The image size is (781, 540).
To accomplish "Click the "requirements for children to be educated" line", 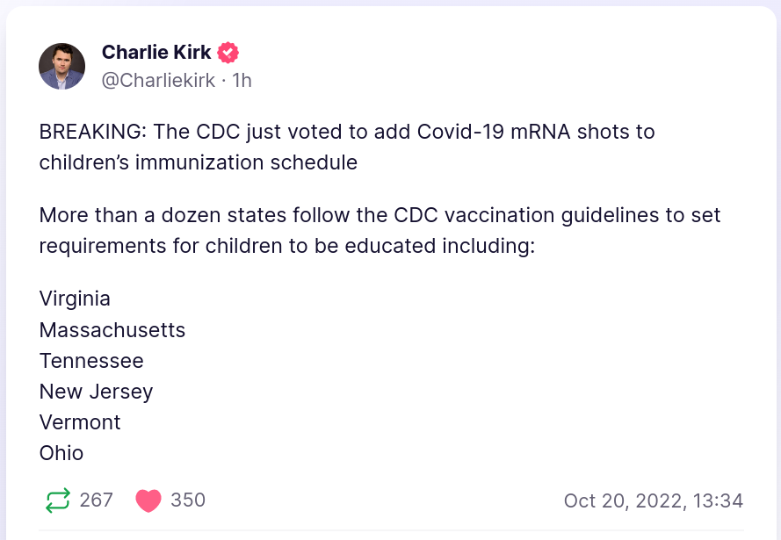I will click(286, 246).
